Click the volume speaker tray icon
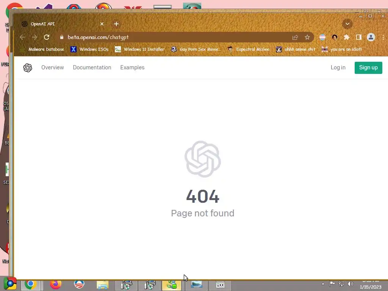The height and width of the screenshot is (291, 388). coord(350,284)
